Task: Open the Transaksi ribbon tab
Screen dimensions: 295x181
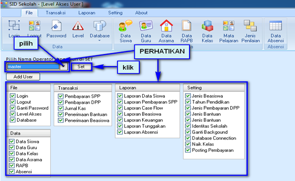Action: pos(56,13)
